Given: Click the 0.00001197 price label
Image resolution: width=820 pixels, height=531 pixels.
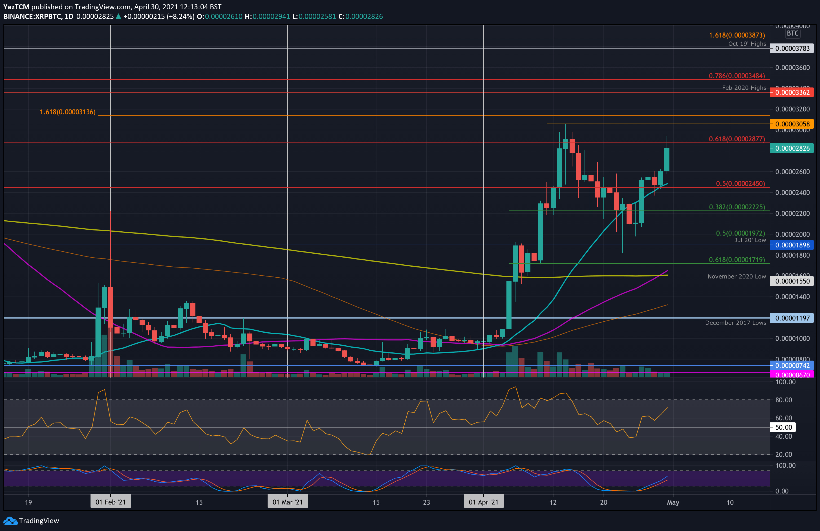Looking at the screenshot, I should [792, 318].
